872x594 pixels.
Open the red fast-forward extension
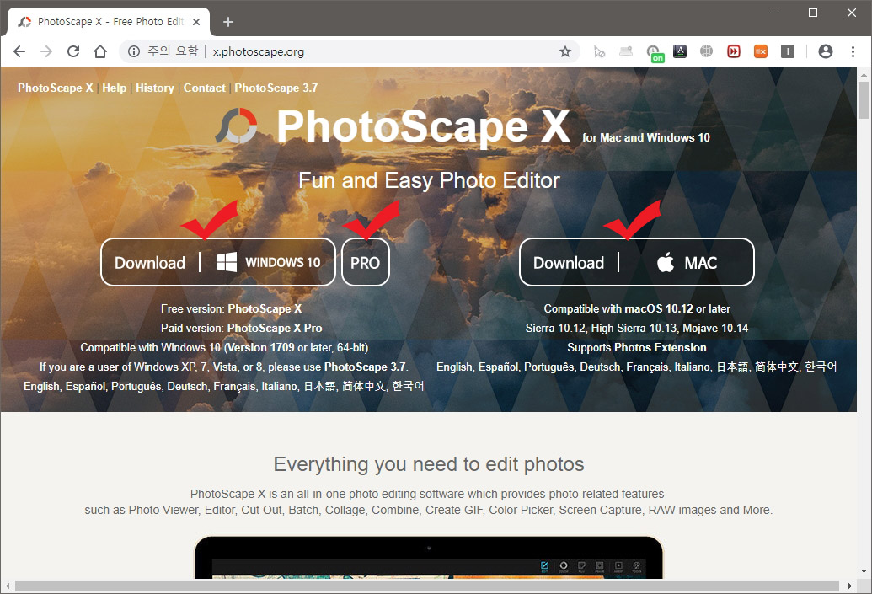(734, 51)
